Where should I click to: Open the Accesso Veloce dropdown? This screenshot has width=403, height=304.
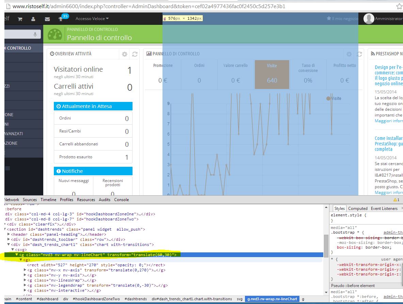[92, 19]
